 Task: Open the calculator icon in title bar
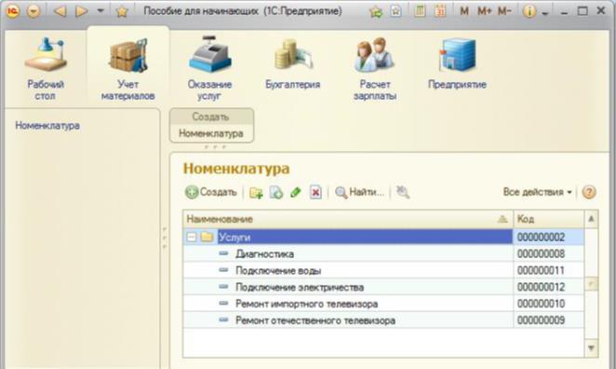click(x=420, y=11)
